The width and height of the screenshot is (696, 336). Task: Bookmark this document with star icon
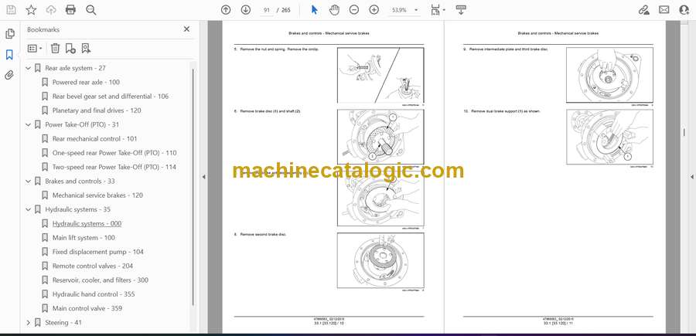(x=31, y=10)
